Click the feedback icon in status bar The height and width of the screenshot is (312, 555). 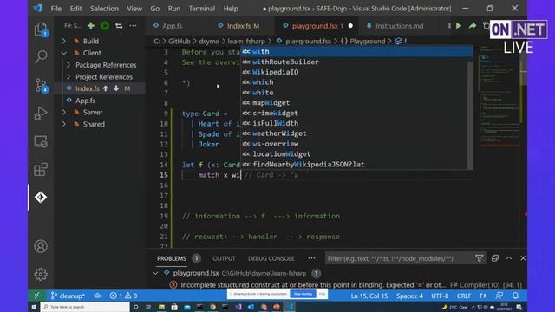[x=499, y=296]
